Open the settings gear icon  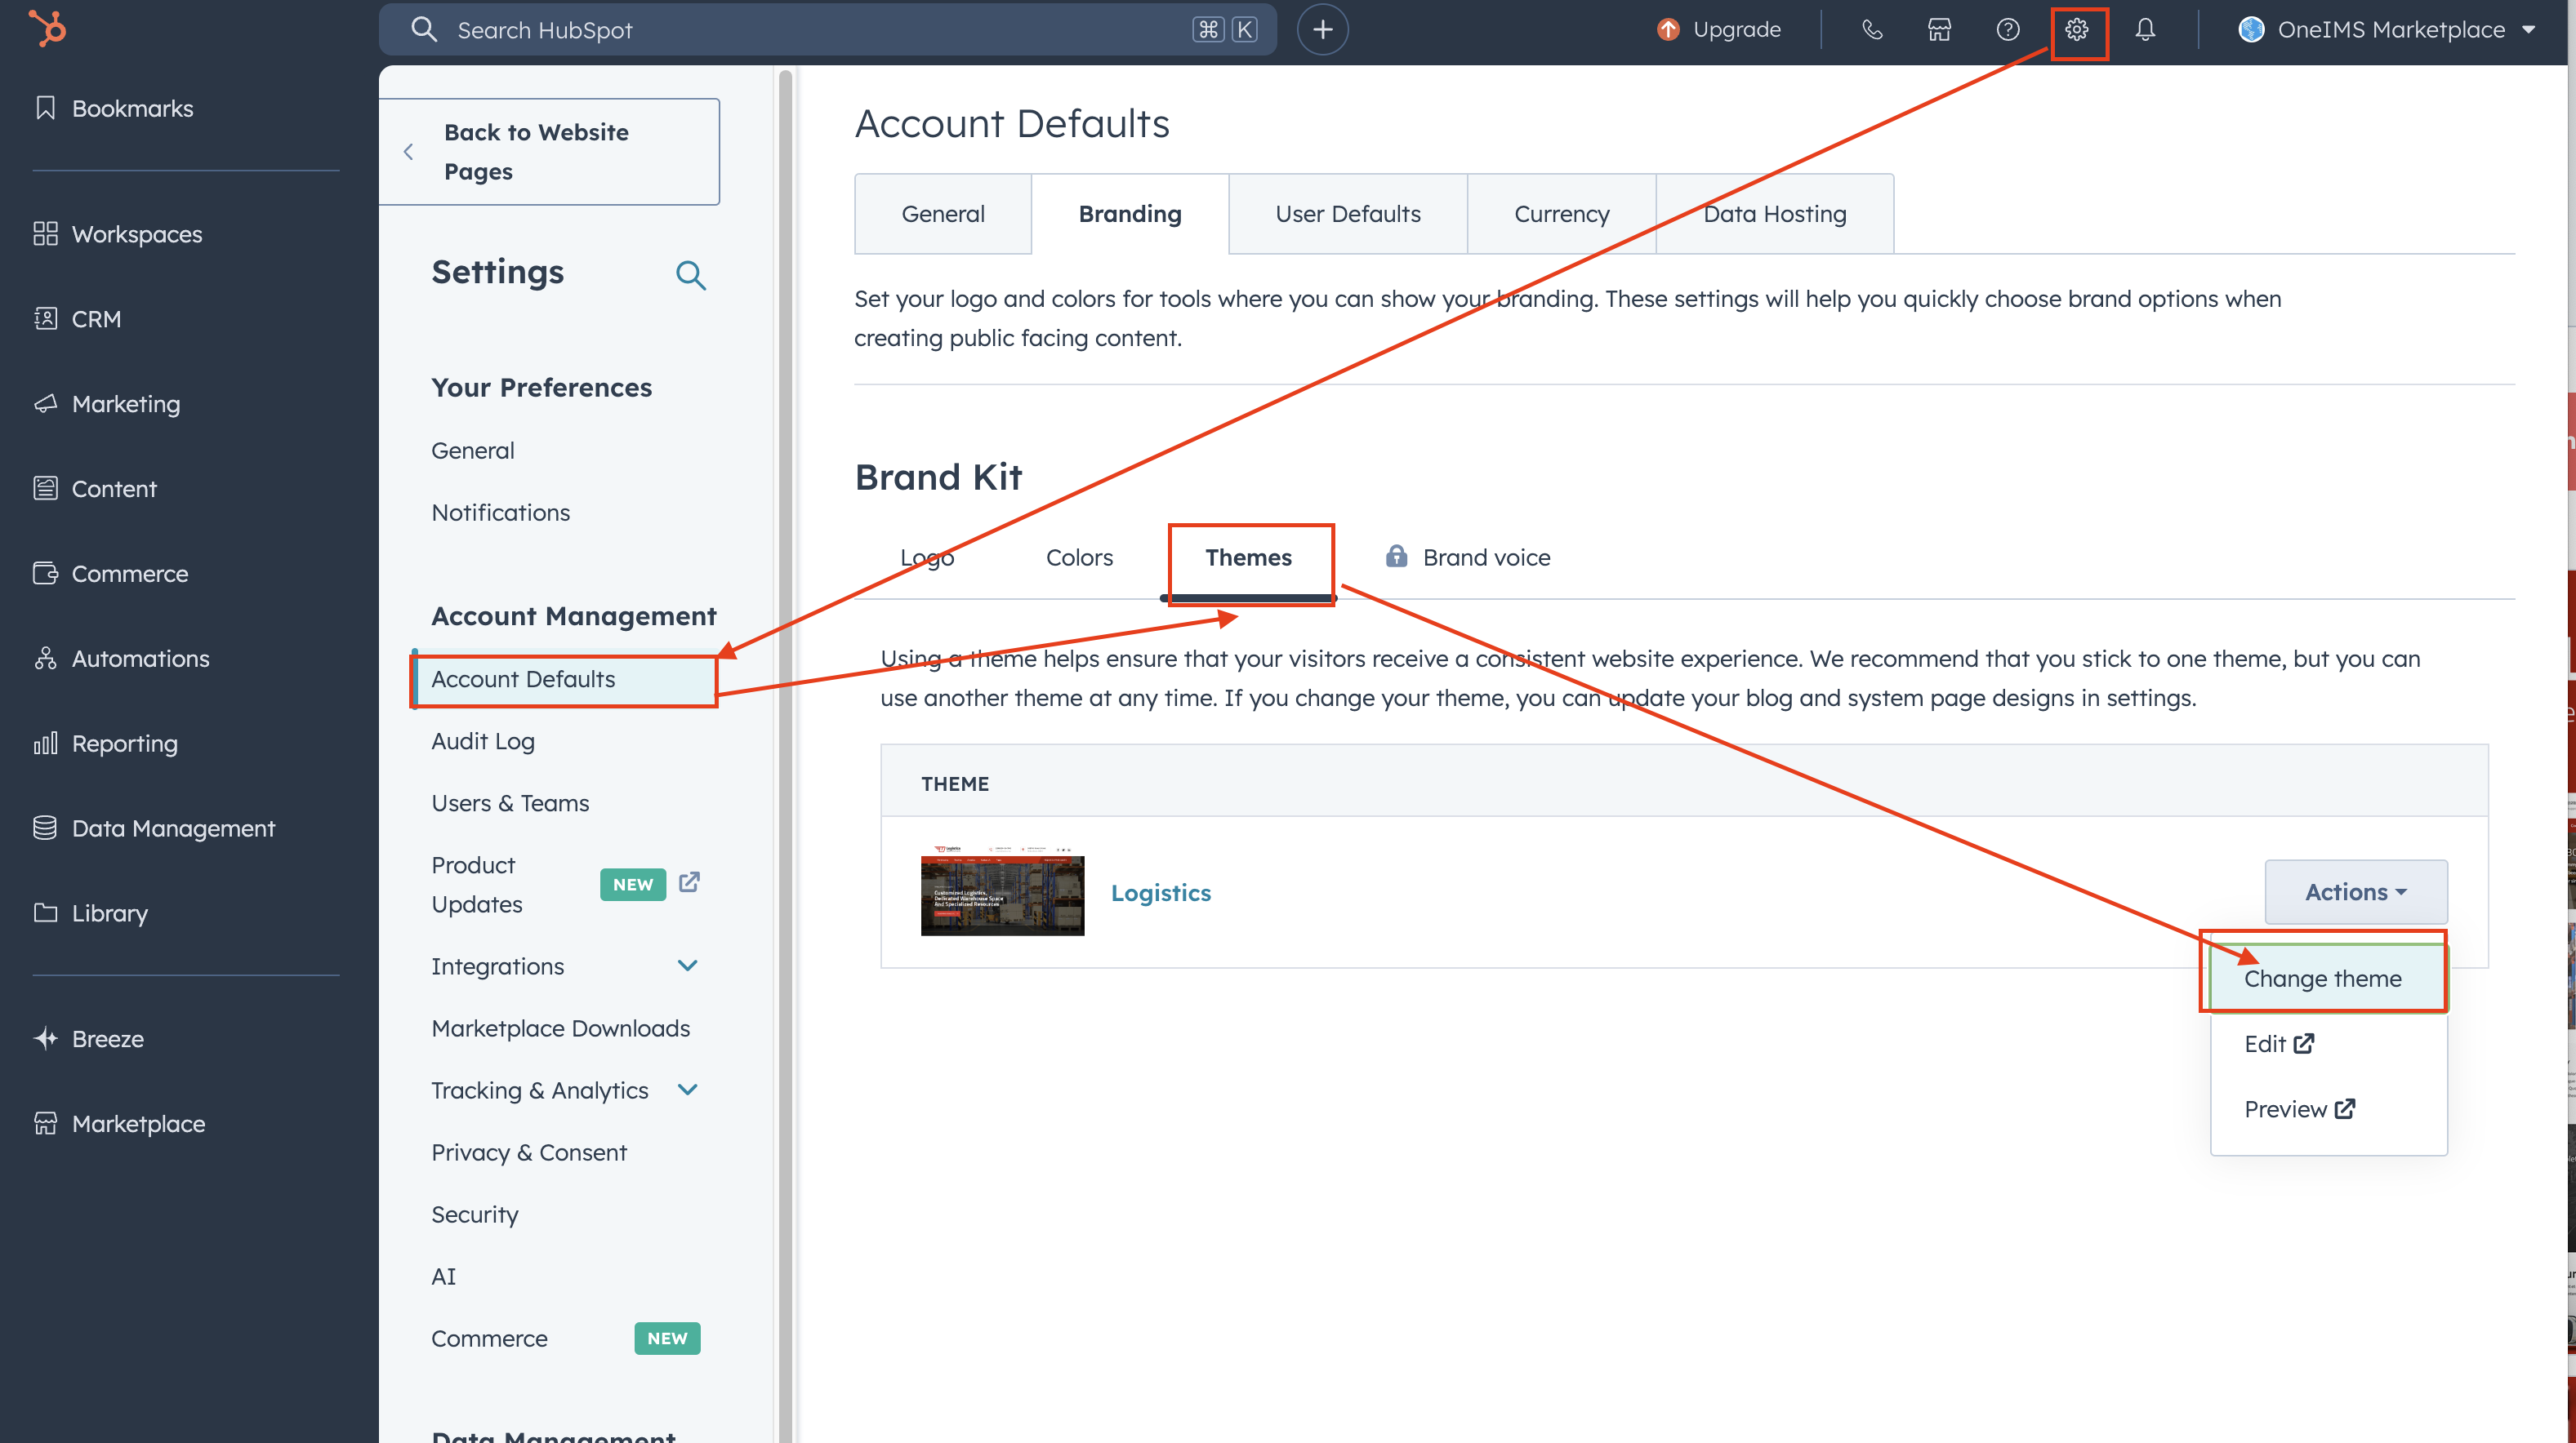(x=2077, y=30)
